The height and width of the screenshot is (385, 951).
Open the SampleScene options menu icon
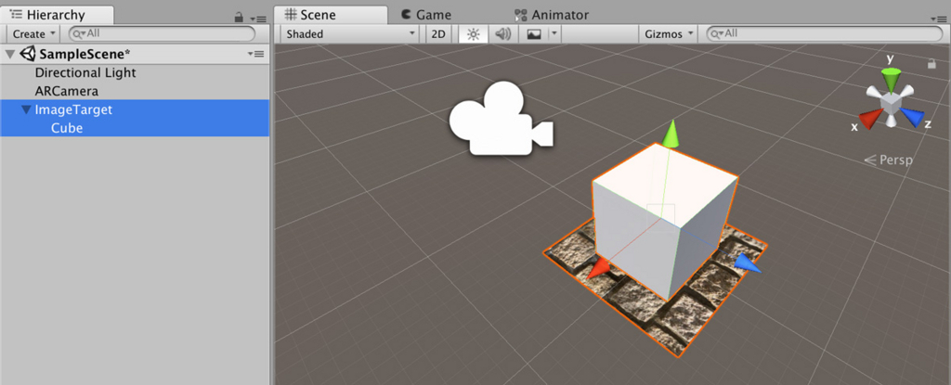click(x=256, y=54)
